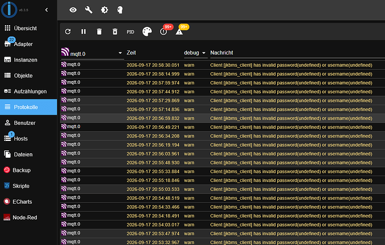Click timestamp 2026-09-17 20:53:47.974
This screenshot has width=385, height=245.
point(153,233)
